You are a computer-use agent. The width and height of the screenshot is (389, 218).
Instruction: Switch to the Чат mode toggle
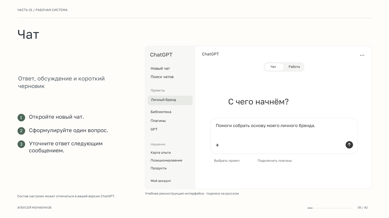(274, 67)
